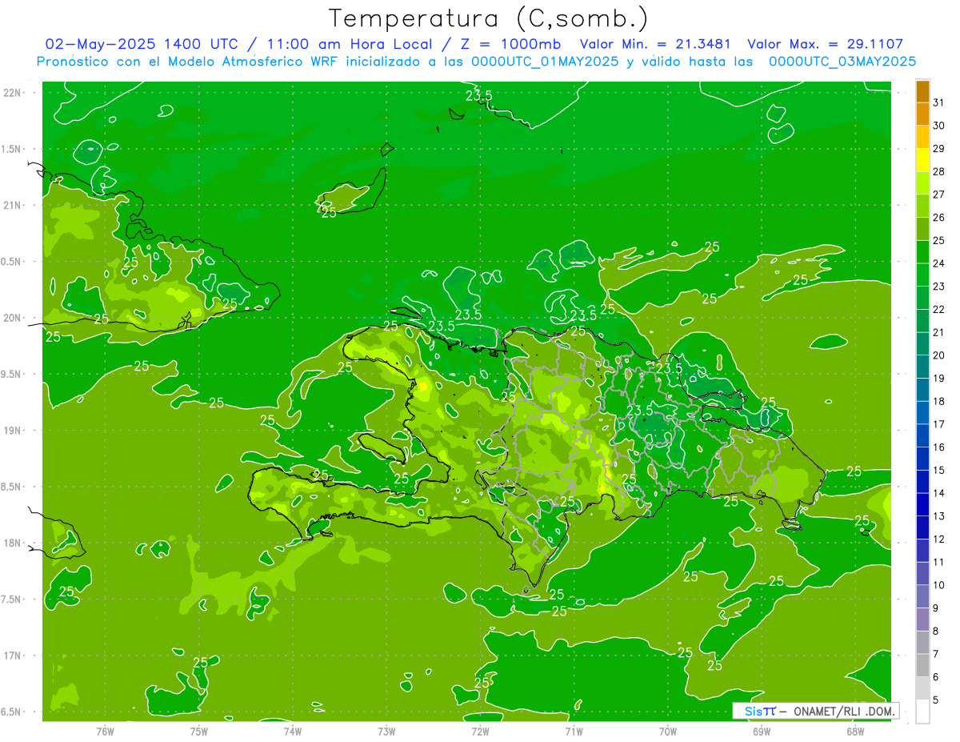The width and height of the screenshot is (960, 742).
Task: Click the "0000UTC_01MAY2025" initialization time
Action: point(546,62)
